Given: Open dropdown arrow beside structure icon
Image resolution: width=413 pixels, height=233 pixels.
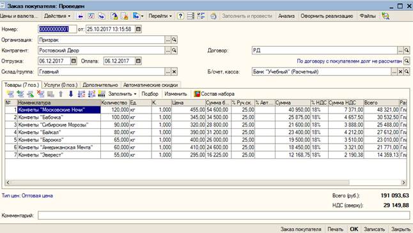Looking at the screenshot, I should [142, 17].
